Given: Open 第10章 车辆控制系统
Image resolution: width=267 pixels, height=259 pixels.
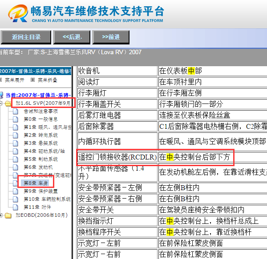Looking at the screenshot, I should click(x=47, y=199).
